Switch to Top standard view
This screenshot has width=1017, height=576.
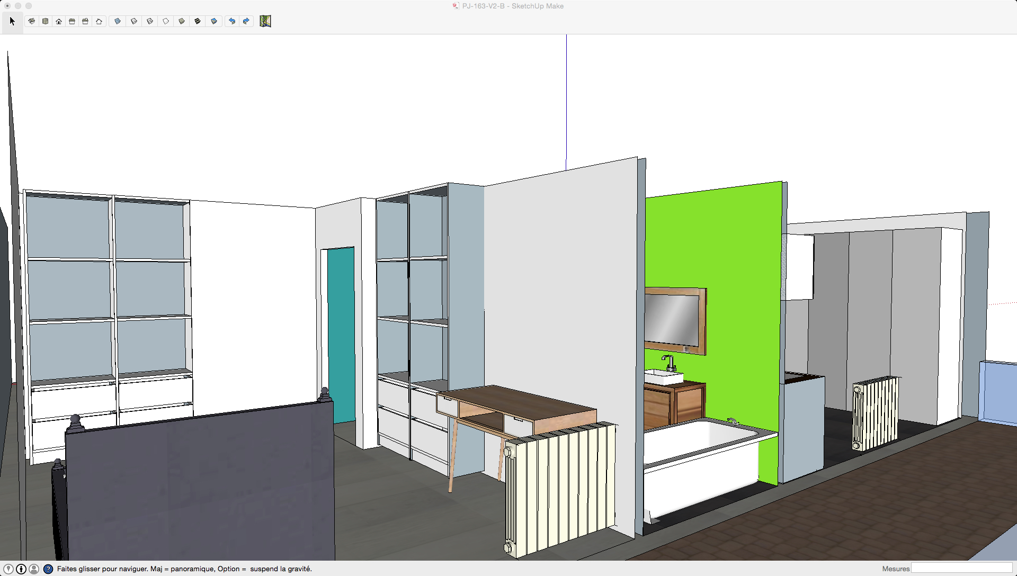[45, 21]
